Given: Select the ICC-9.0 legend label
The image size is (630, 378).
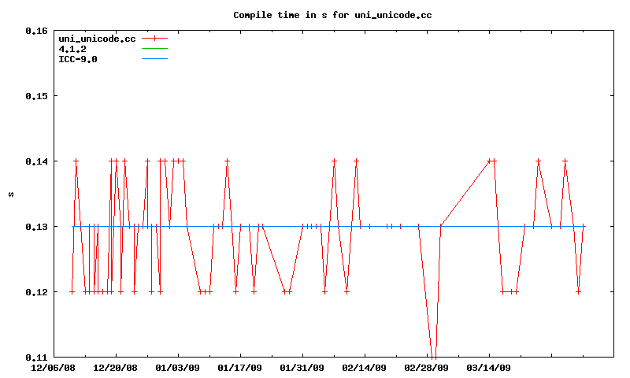Looking at the screenshot, I should tap(78, 59).
